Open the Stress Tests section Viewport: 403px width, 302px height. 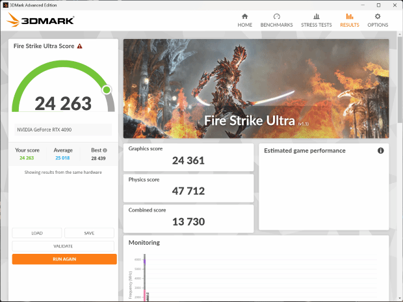pos(317,20)
